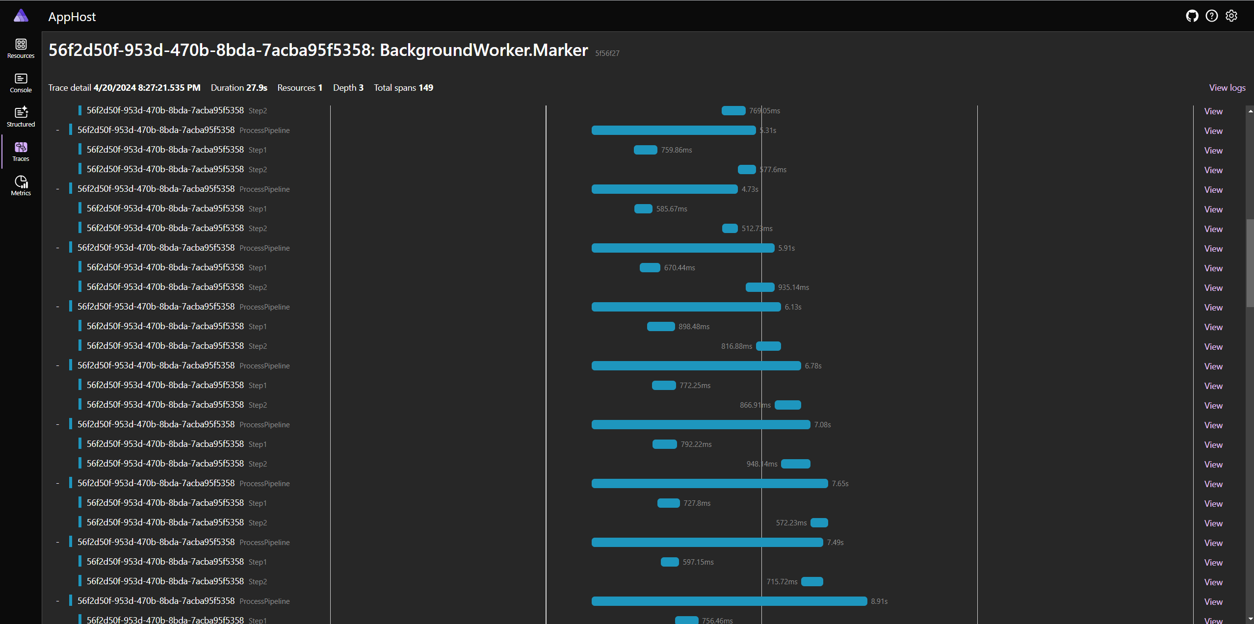1254x624 pixels.
Task: Click View for the 5.31s ProcessPipeline span
Action: (1213, 131)
